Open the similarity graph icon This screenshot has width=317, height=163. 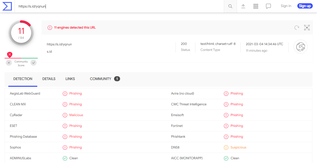[307, 28]
